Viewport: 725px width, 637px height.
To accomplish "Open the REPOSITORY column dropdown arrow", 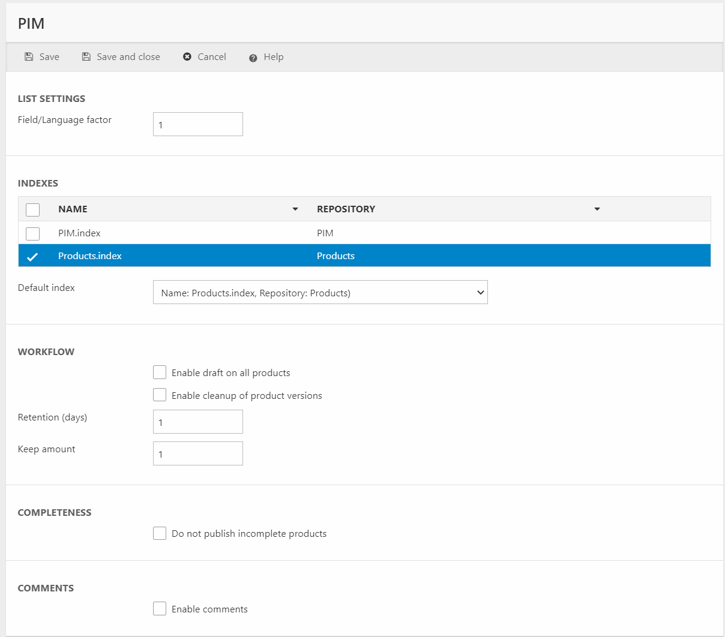I will coord(597,209).
